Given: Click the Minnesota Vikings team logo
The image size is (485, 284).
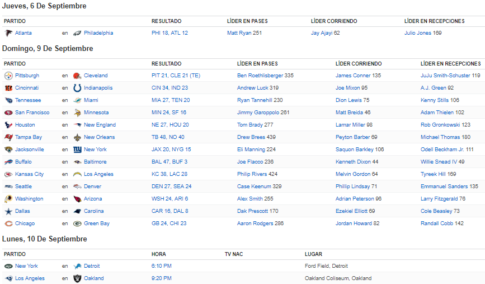Looking at the screenshot, I should pos(77,113).
